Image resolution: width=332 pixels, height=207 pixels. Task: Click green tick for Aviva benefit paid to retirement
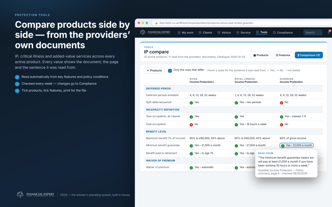pyautogui.click(x=191, y=154)
